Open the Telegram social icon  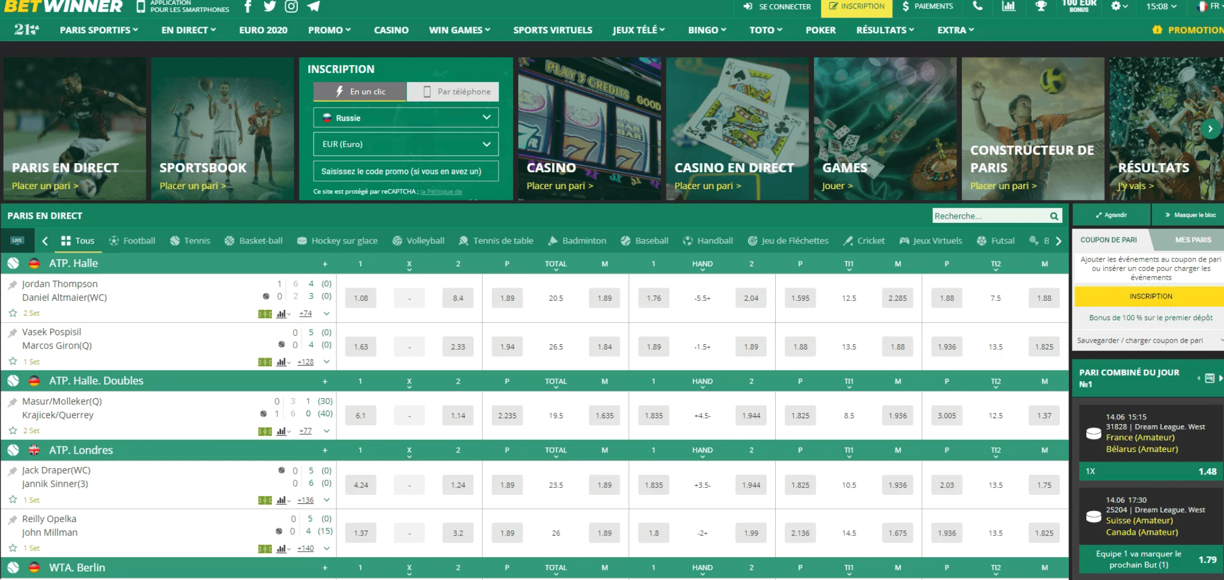tap(314, 7)
